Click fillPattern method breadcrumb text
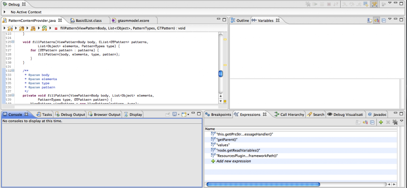 pyautogui.click(x=122, y=28)
